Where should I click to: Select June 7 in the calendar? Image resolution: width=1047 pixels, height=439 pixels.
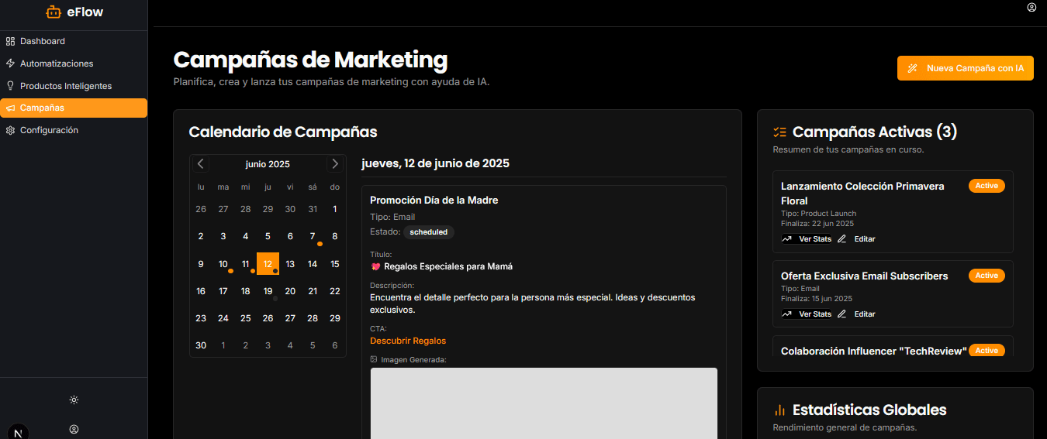coord(313,236)
